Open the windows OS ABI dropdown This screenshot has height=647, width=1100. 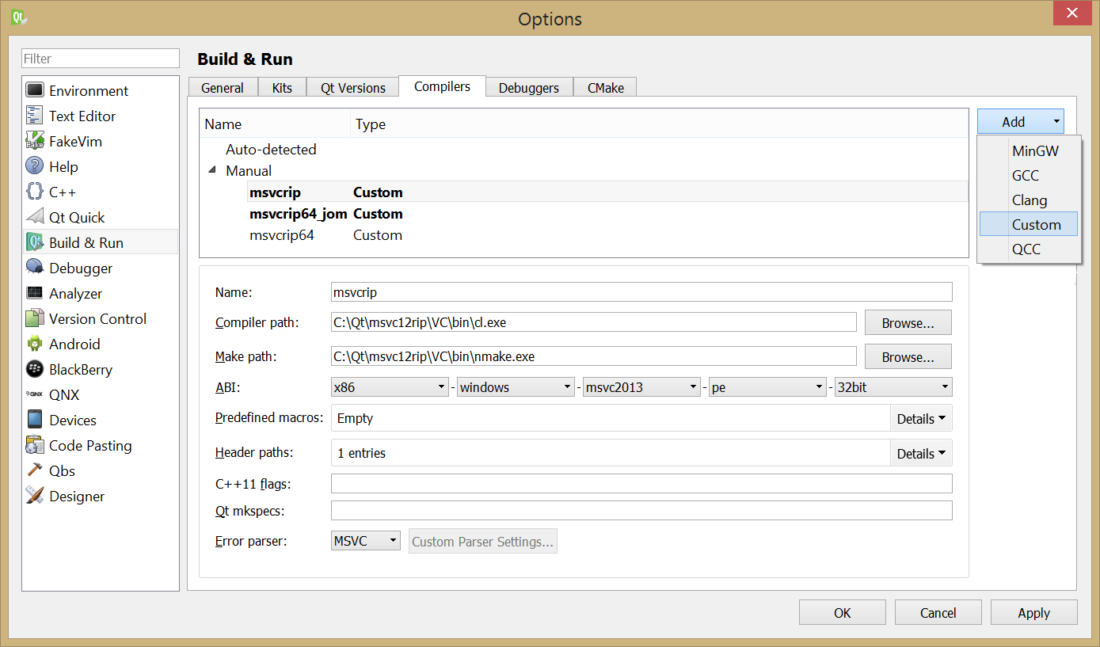point(516,387)
